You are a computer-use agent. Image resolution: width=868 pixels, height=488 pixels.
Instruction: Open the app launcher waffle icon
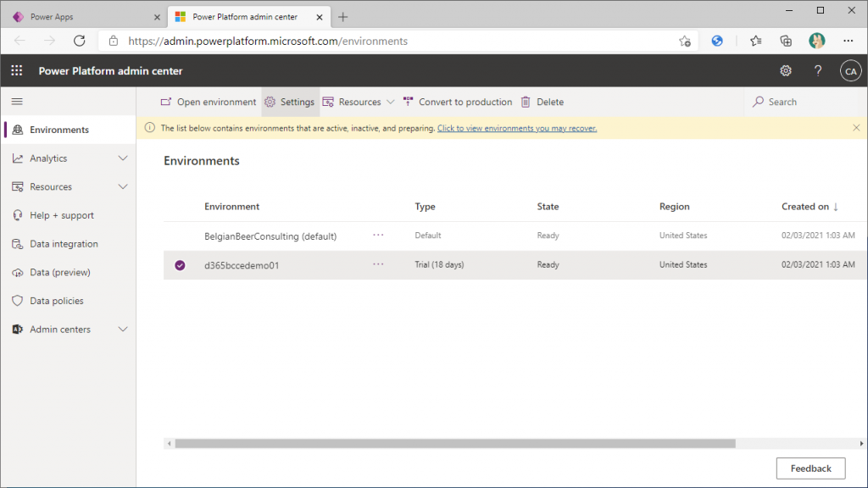(17, 71)
